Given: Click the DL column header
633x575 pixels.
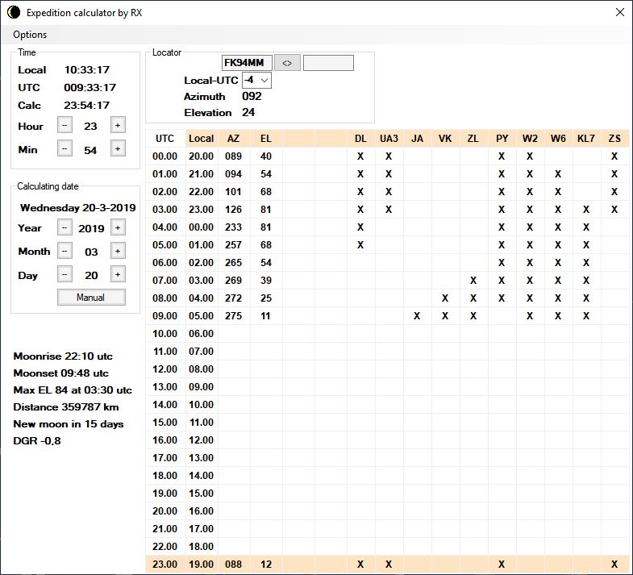Looking at the screenshot, I should [x=360, y=139].
